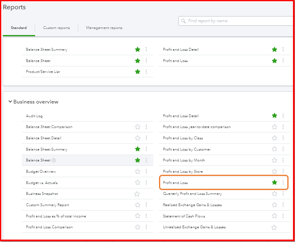Mark Budget vs. Actuals as favorite
The width and height of the screenshot is (295, 242).
pyautogui.click(x=138, y=182)
